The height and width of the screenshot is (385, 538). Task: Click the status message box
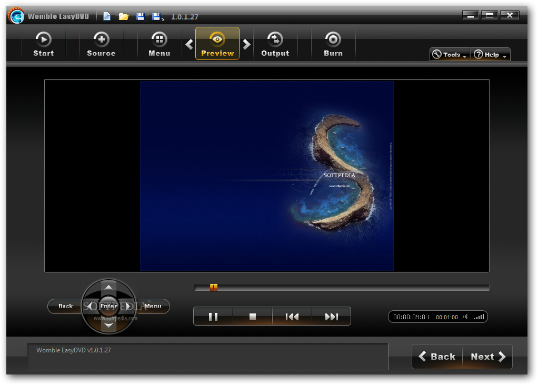[208, 357]
